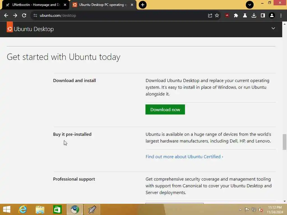Select the Ubuntu Desktop PC operating tab
Image resolution: width=287 pixels, height=215 pixels.
tap(103, 5)
